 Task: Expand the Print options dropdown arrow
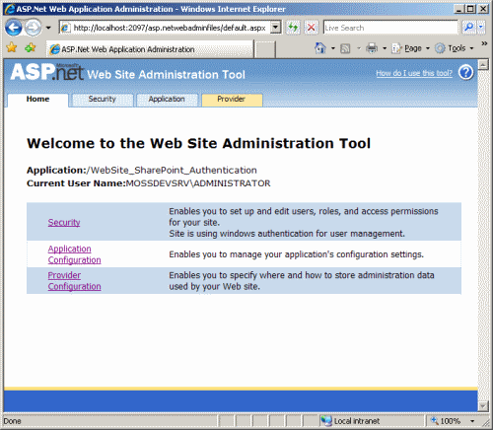[385, 48]
